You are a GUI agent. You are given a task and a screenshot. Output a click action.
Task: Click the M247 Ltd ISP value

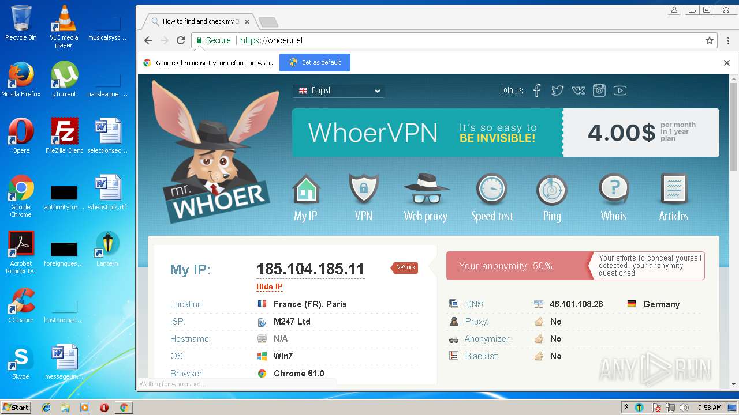click(x=292, y=322)
